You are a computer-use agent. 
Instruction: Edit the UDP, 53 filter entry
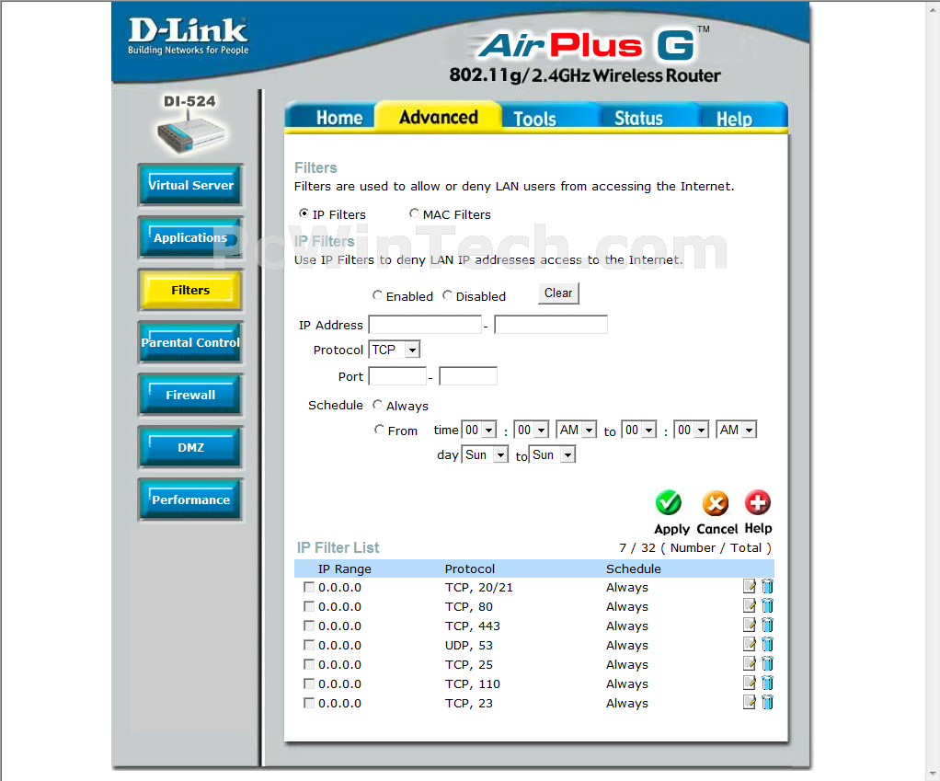coord(750,644)
